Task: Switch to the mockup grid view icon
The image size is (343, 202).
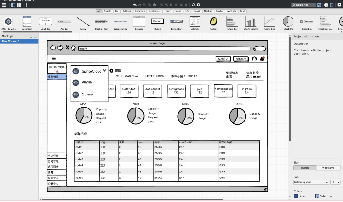Action: (19, 5)
